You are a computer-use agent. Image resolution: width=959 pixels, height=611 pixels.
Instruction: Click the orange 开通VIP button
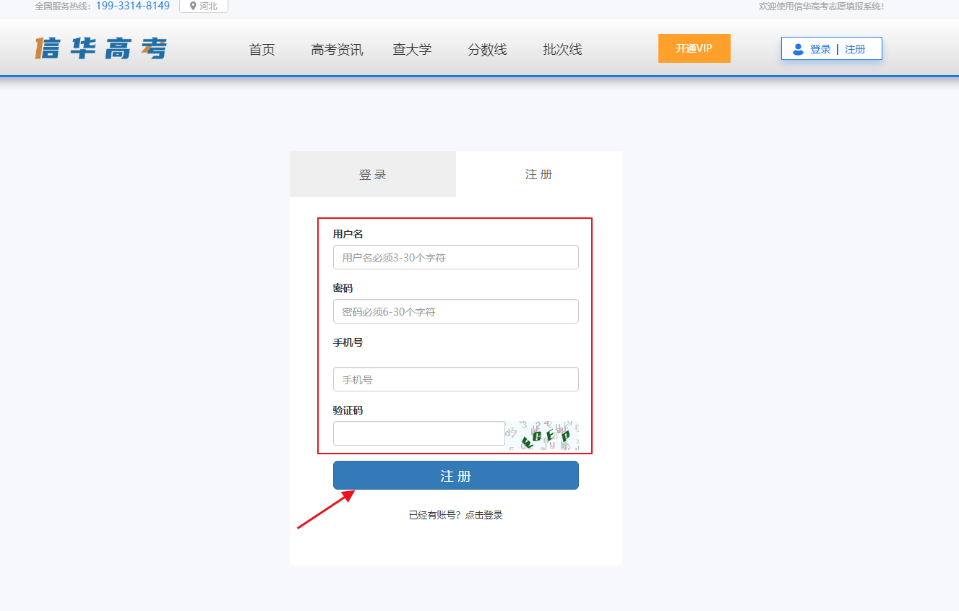694,48
